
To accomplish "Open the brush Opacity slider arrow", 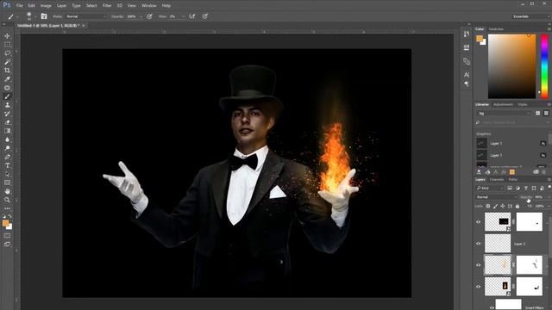I will 141,16.
